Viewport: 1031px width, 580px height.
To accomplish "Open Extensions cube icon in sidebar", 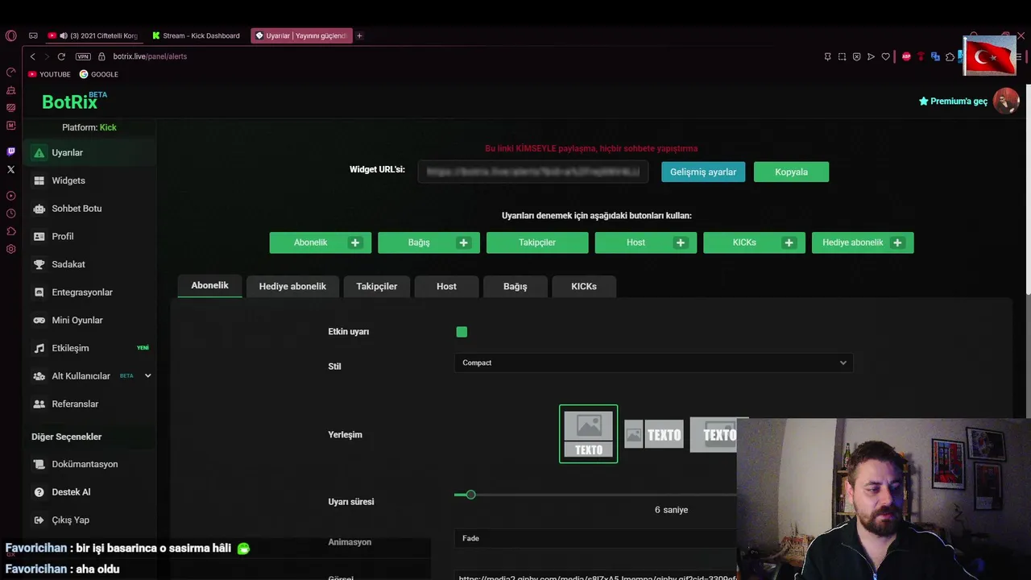I will pos(10,231).
